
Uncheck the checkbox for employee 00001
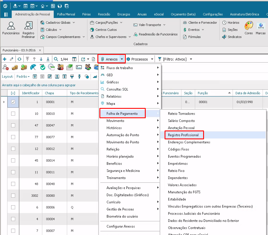pos(13,102)
